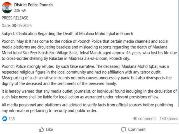View the 135 reactions count

[12, 119]
